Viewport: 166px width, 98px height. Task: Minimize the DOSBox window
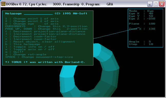[150, 4]
